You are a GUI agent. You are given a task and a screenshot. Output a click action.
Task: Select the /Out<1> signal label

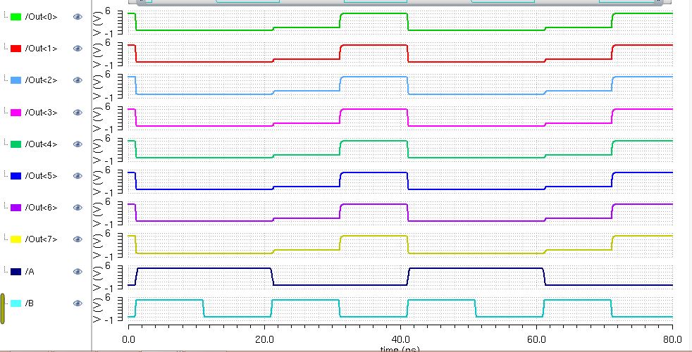click(x=41, y=49)
